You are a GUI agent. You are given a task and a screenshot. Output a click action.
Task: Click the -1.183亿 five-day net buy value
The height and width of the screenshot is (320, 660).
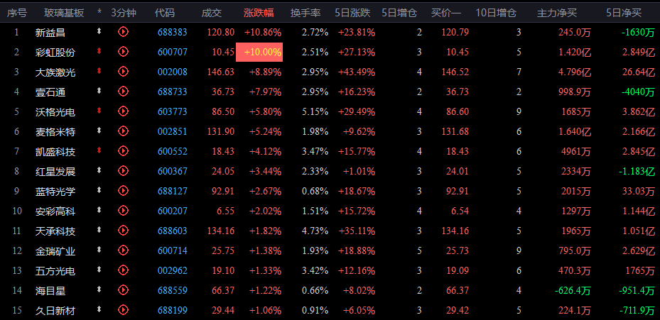tap(637, 172)
